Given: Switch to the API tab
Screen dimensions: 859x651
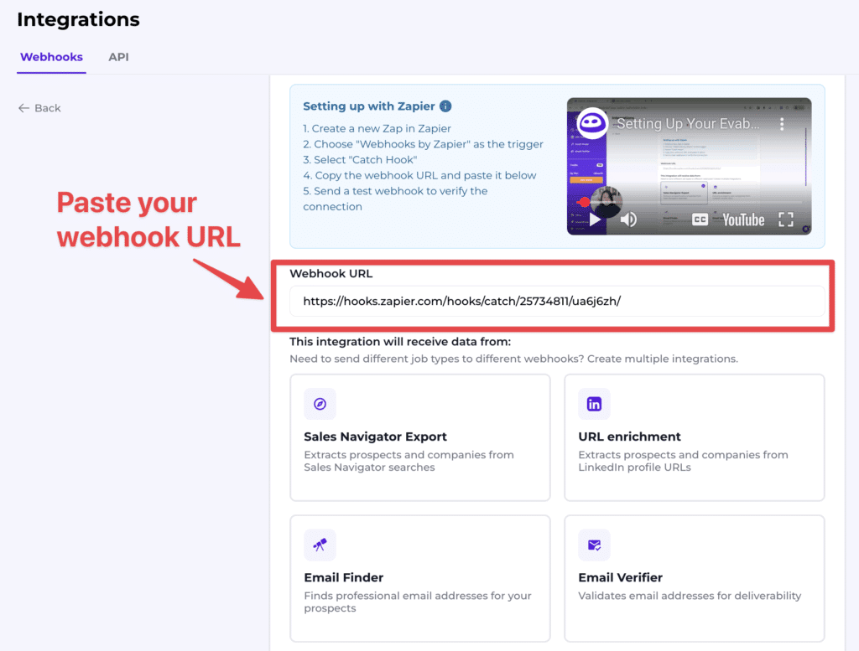Looking at the screenshot, I should [118, 57].
